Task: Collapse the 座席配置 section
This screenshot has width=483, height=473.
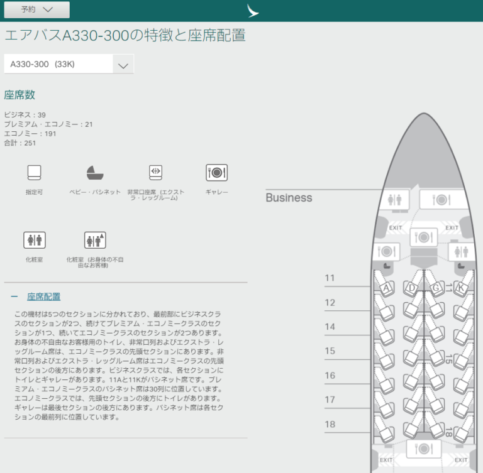Action: [14, 296]
